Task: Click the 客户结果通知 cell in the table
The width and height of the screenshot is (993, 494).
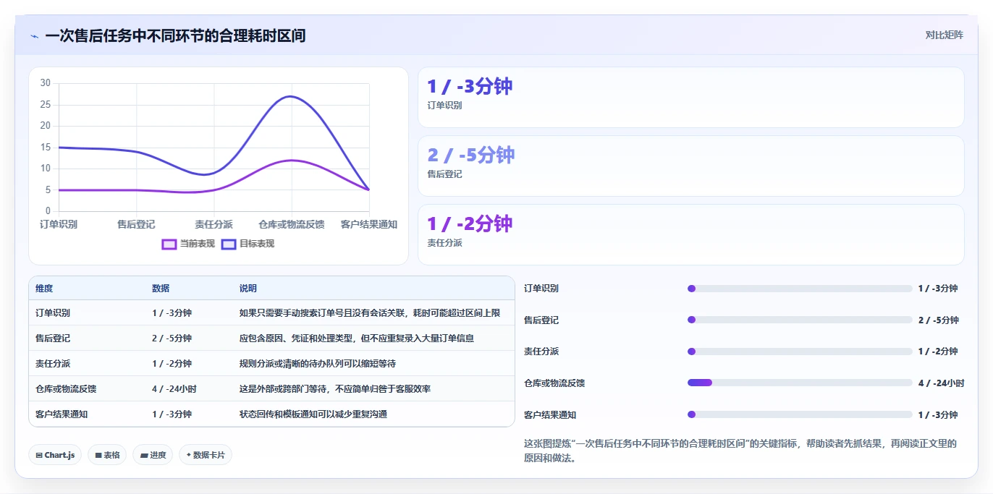Action: 62,414
